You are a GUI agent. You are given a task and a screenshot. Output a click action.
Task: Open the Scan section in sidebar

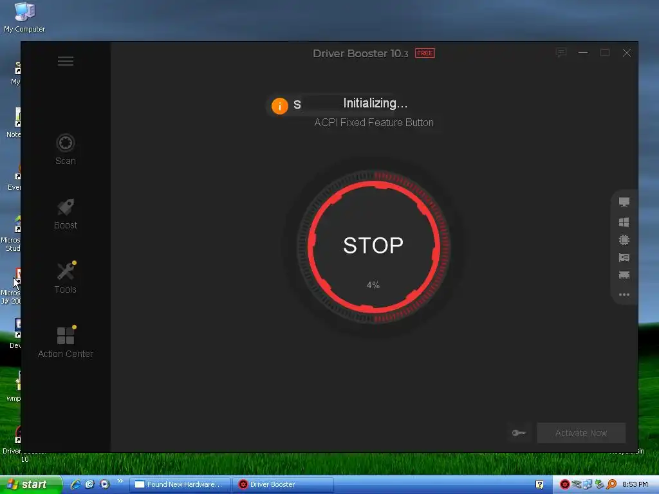point(66,149)
